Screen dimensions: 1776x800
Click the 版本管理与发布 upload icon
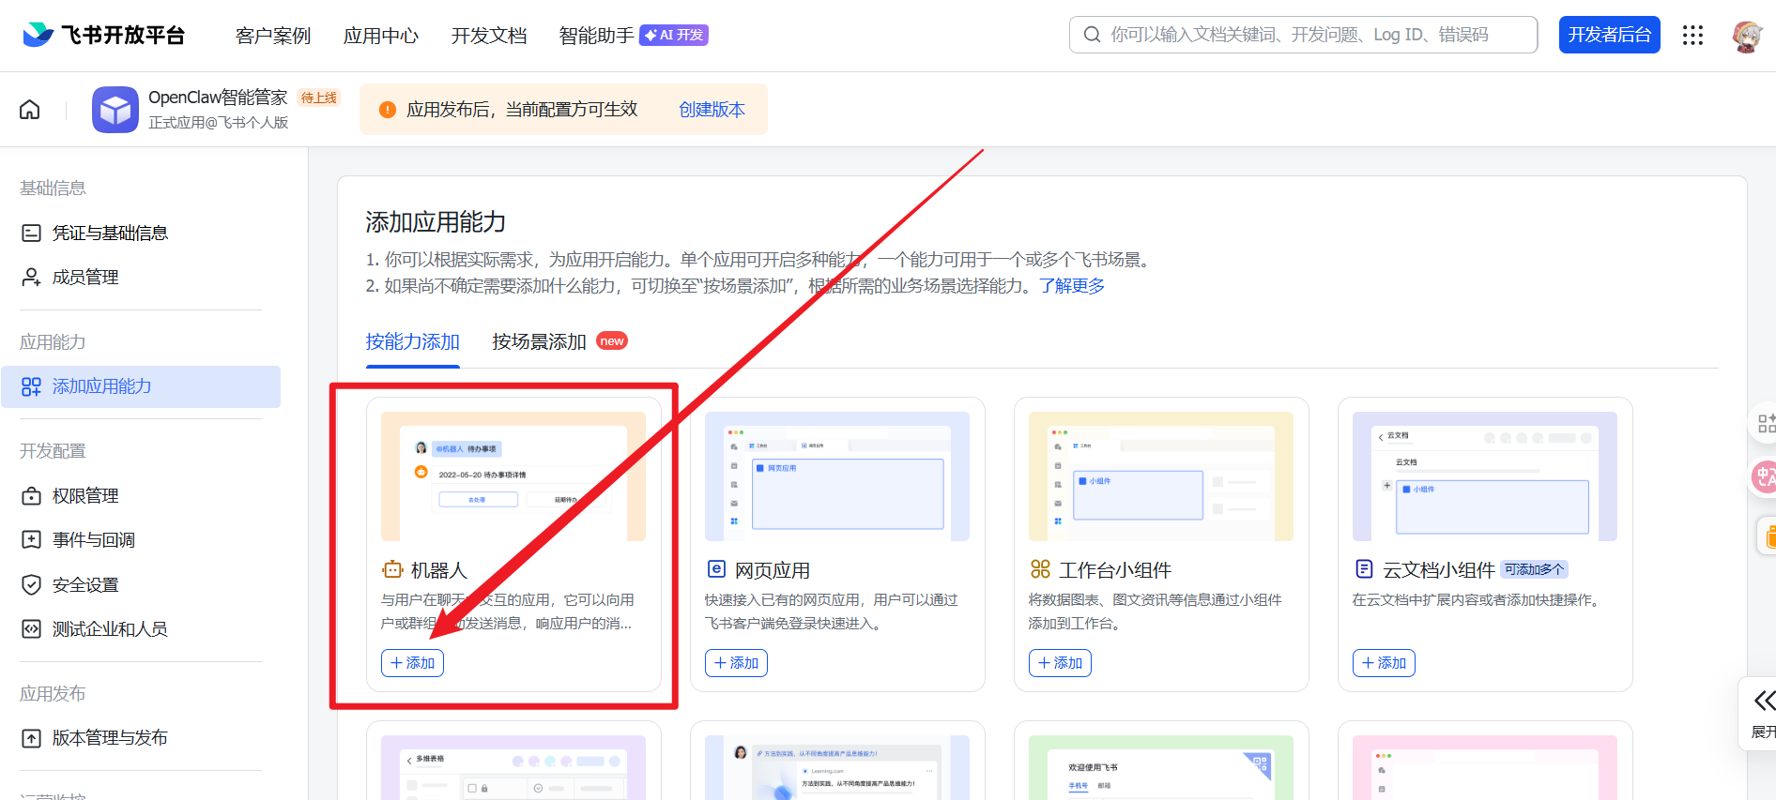[x=31, y=738]
